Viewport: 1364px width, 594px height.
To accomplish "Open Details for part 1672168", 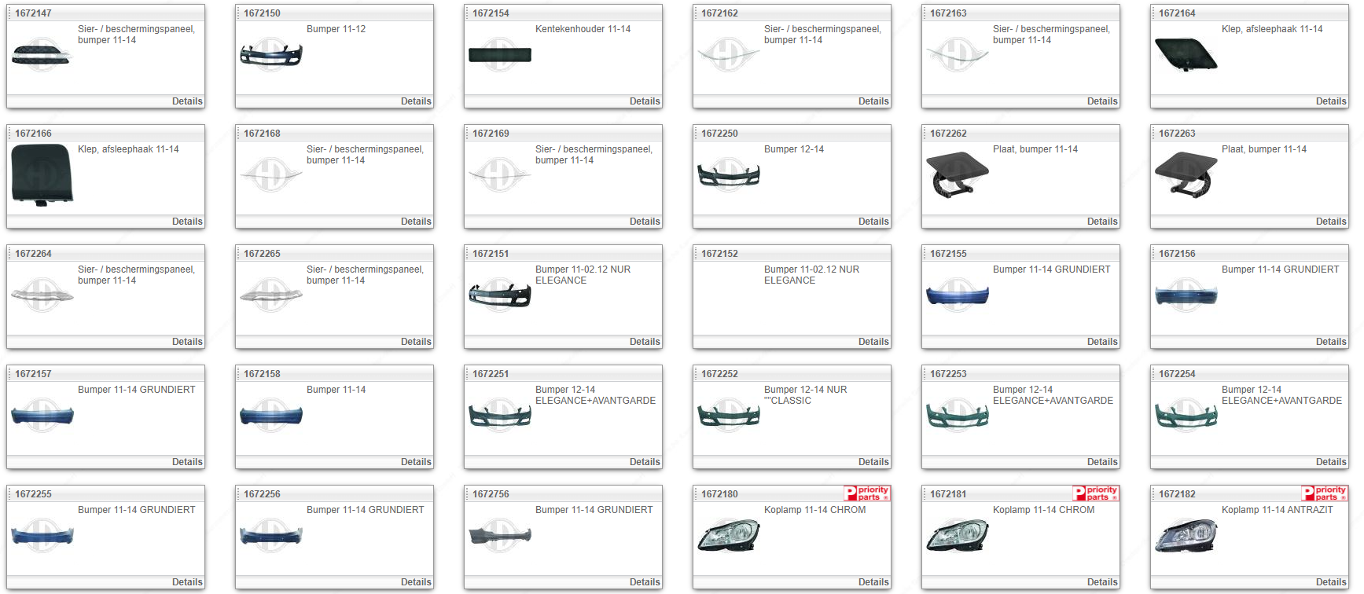I will (416, 222).
